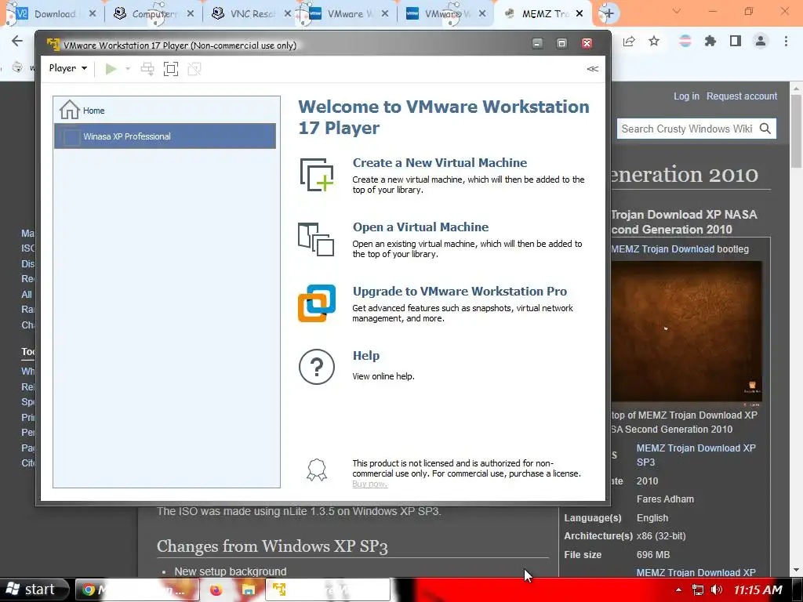Open Chrome three-dot menu
This screenshot has width=803, height=602.
click(786, 41)
